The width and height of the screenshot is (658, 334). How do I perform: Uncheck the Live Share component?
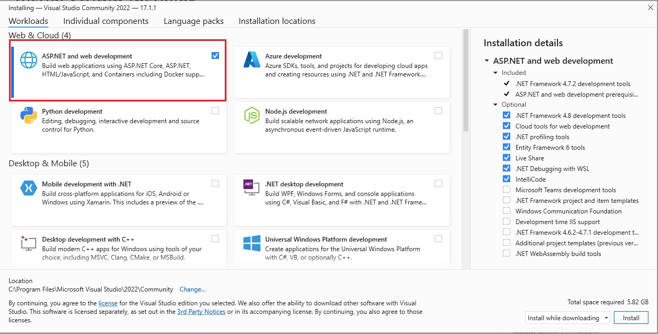pyautogui.click(x=507, y=158)
